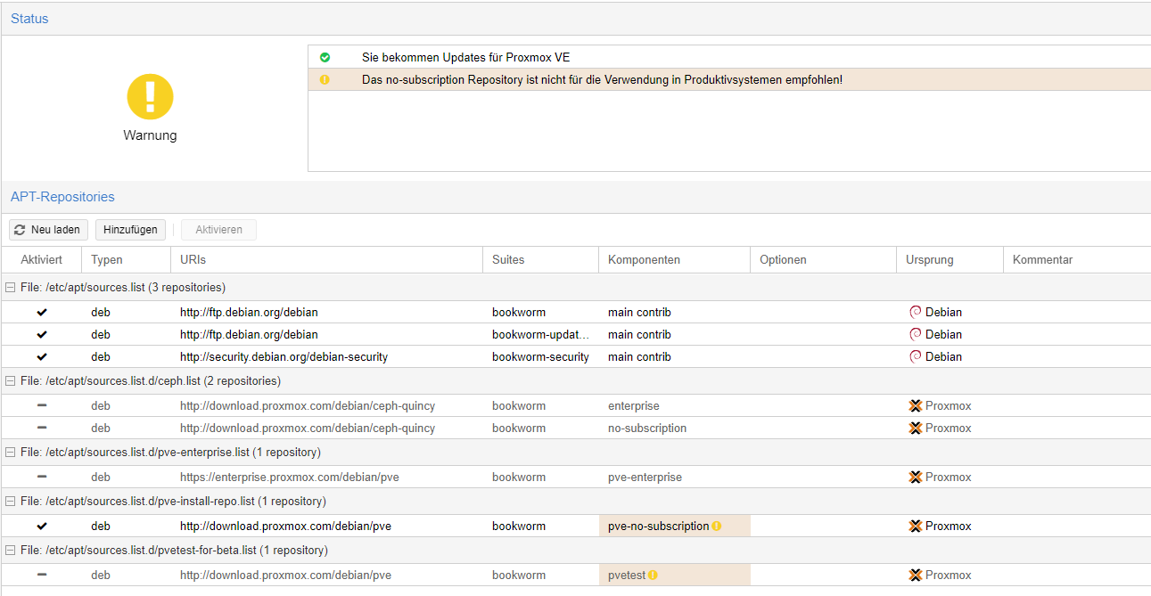The image size is (1151, 596).
Task: Collapse the /etc/apt/sources.list group
Action: (11, 288)
